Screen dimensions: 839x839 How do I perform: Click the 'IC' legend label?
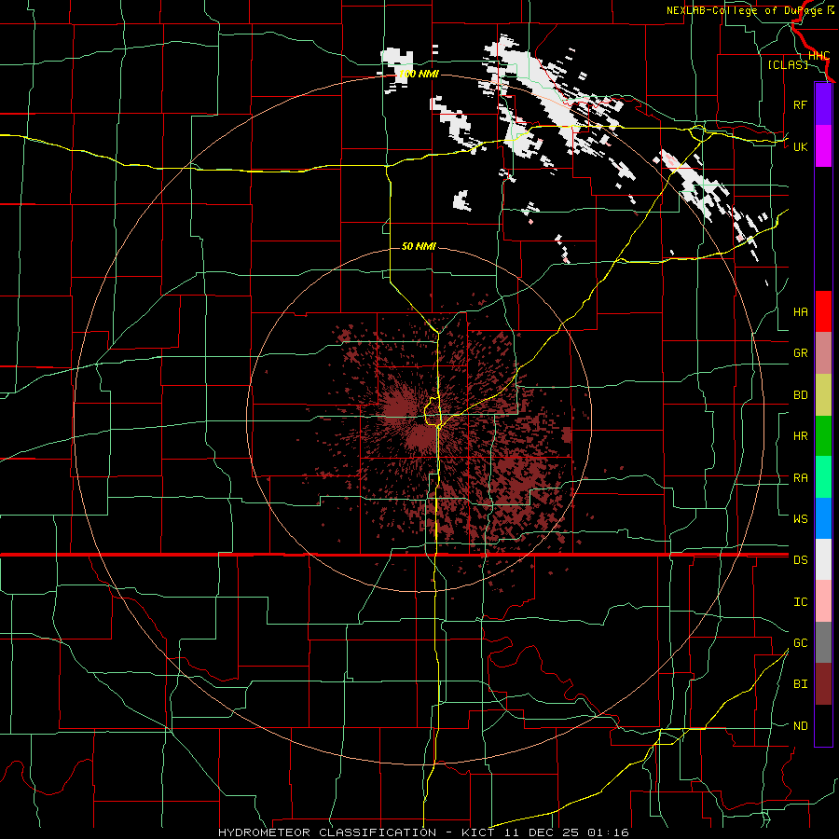800,602
